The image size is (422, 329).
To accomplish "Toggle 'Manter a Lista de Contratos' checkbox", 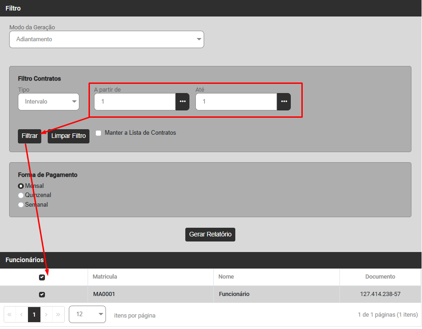I will tap(98, 133).
